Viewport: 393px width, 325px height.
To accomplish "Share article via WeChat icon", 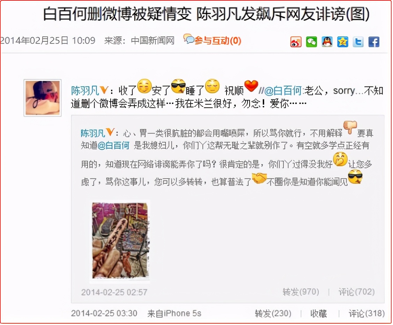I will (311, 41).
